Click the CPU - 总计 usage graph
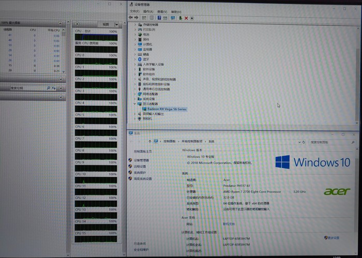This screenshot has width=362, height=258. (x=96, y=37)
